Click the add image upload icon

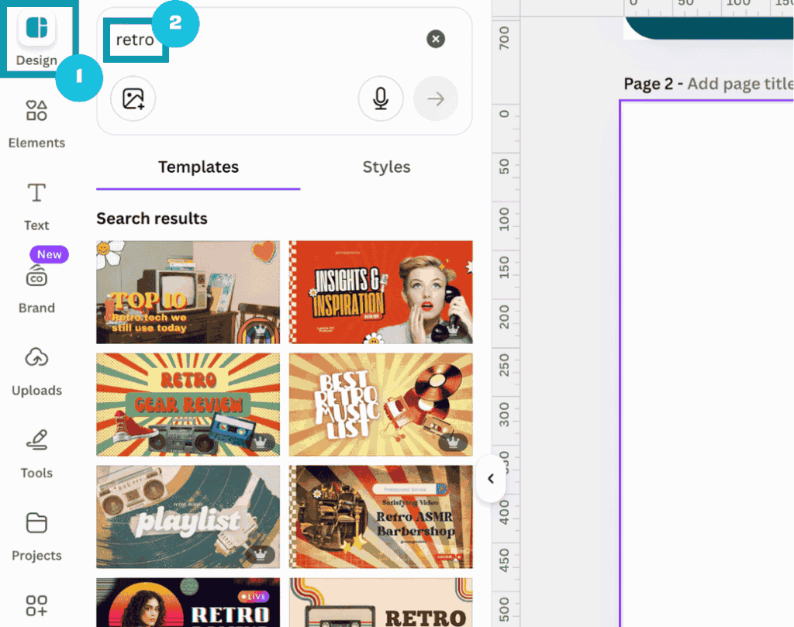[x=133, y=99]
